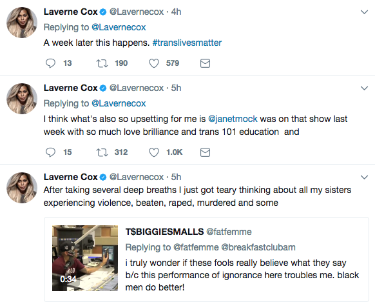Reply to the tweet mentioning @janetmock
Screen dimensions: 375x304
pyautogui.click(x=50, y=152)
